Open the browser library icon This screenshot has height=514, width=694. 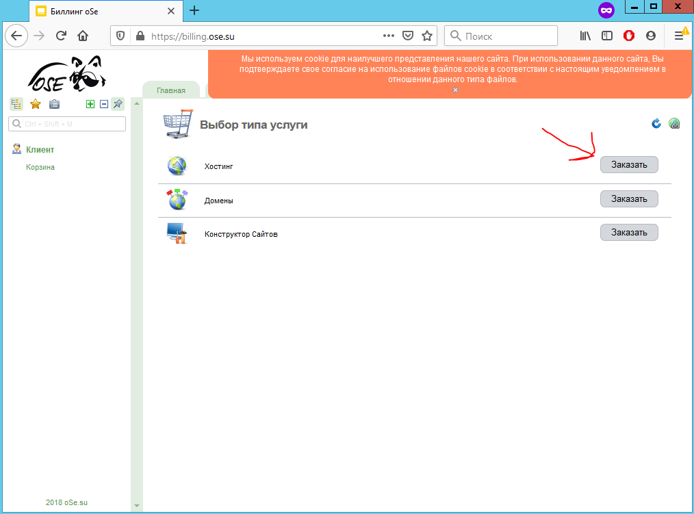click(585, 36)
